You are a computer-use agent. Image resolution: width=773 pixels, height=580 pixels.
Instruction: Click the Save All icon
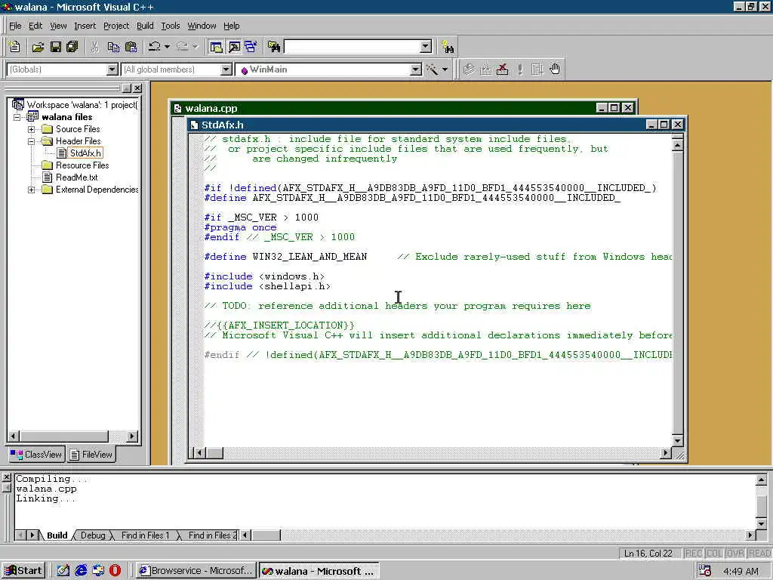coord(72,47)
